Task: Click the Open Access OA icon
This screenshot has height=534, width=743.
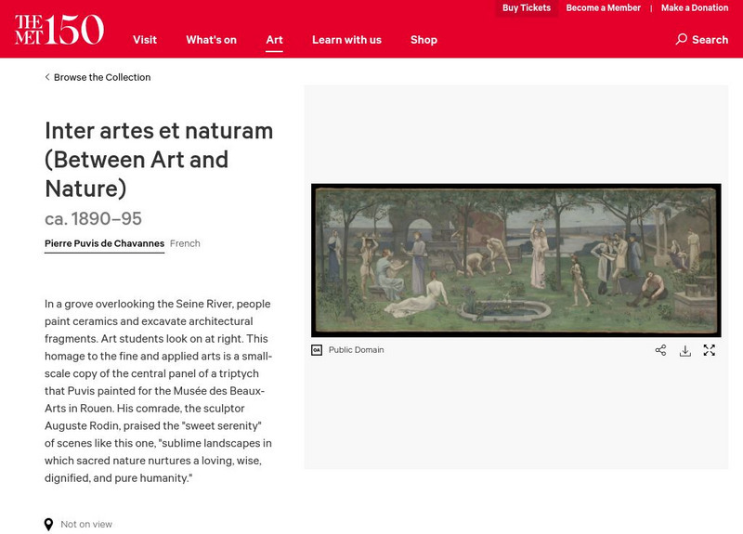Action: tap(317, 350)
